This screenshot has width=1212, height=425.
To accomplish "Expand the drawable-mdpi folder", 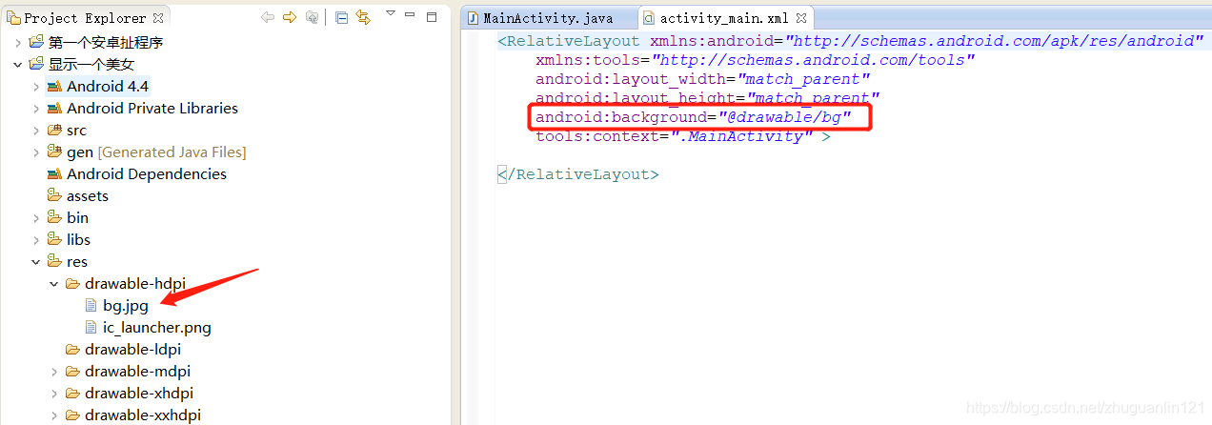I will (x=53, y=371).
